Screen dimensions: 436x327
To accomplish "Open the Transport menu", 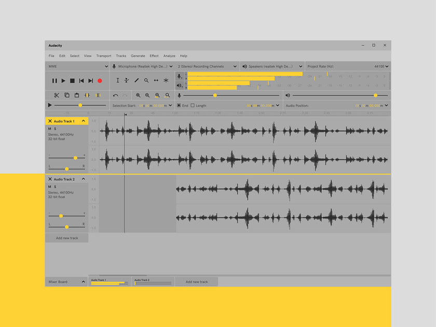I will tap(104, 56).
